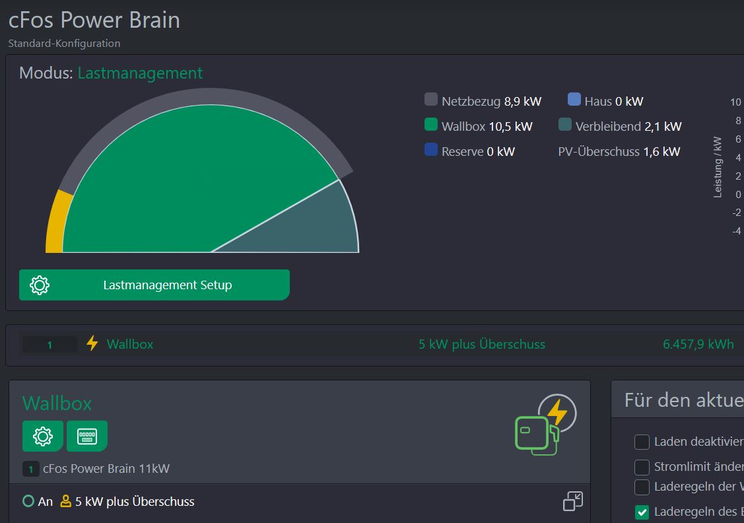Click the Reserve 0 kW legend text
744x523 pixels.
coord(478,152)
